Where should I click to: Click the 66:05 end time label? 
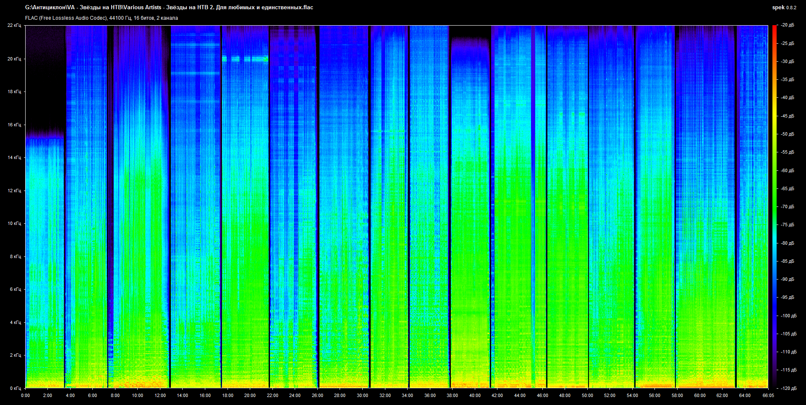click(768, 395)
